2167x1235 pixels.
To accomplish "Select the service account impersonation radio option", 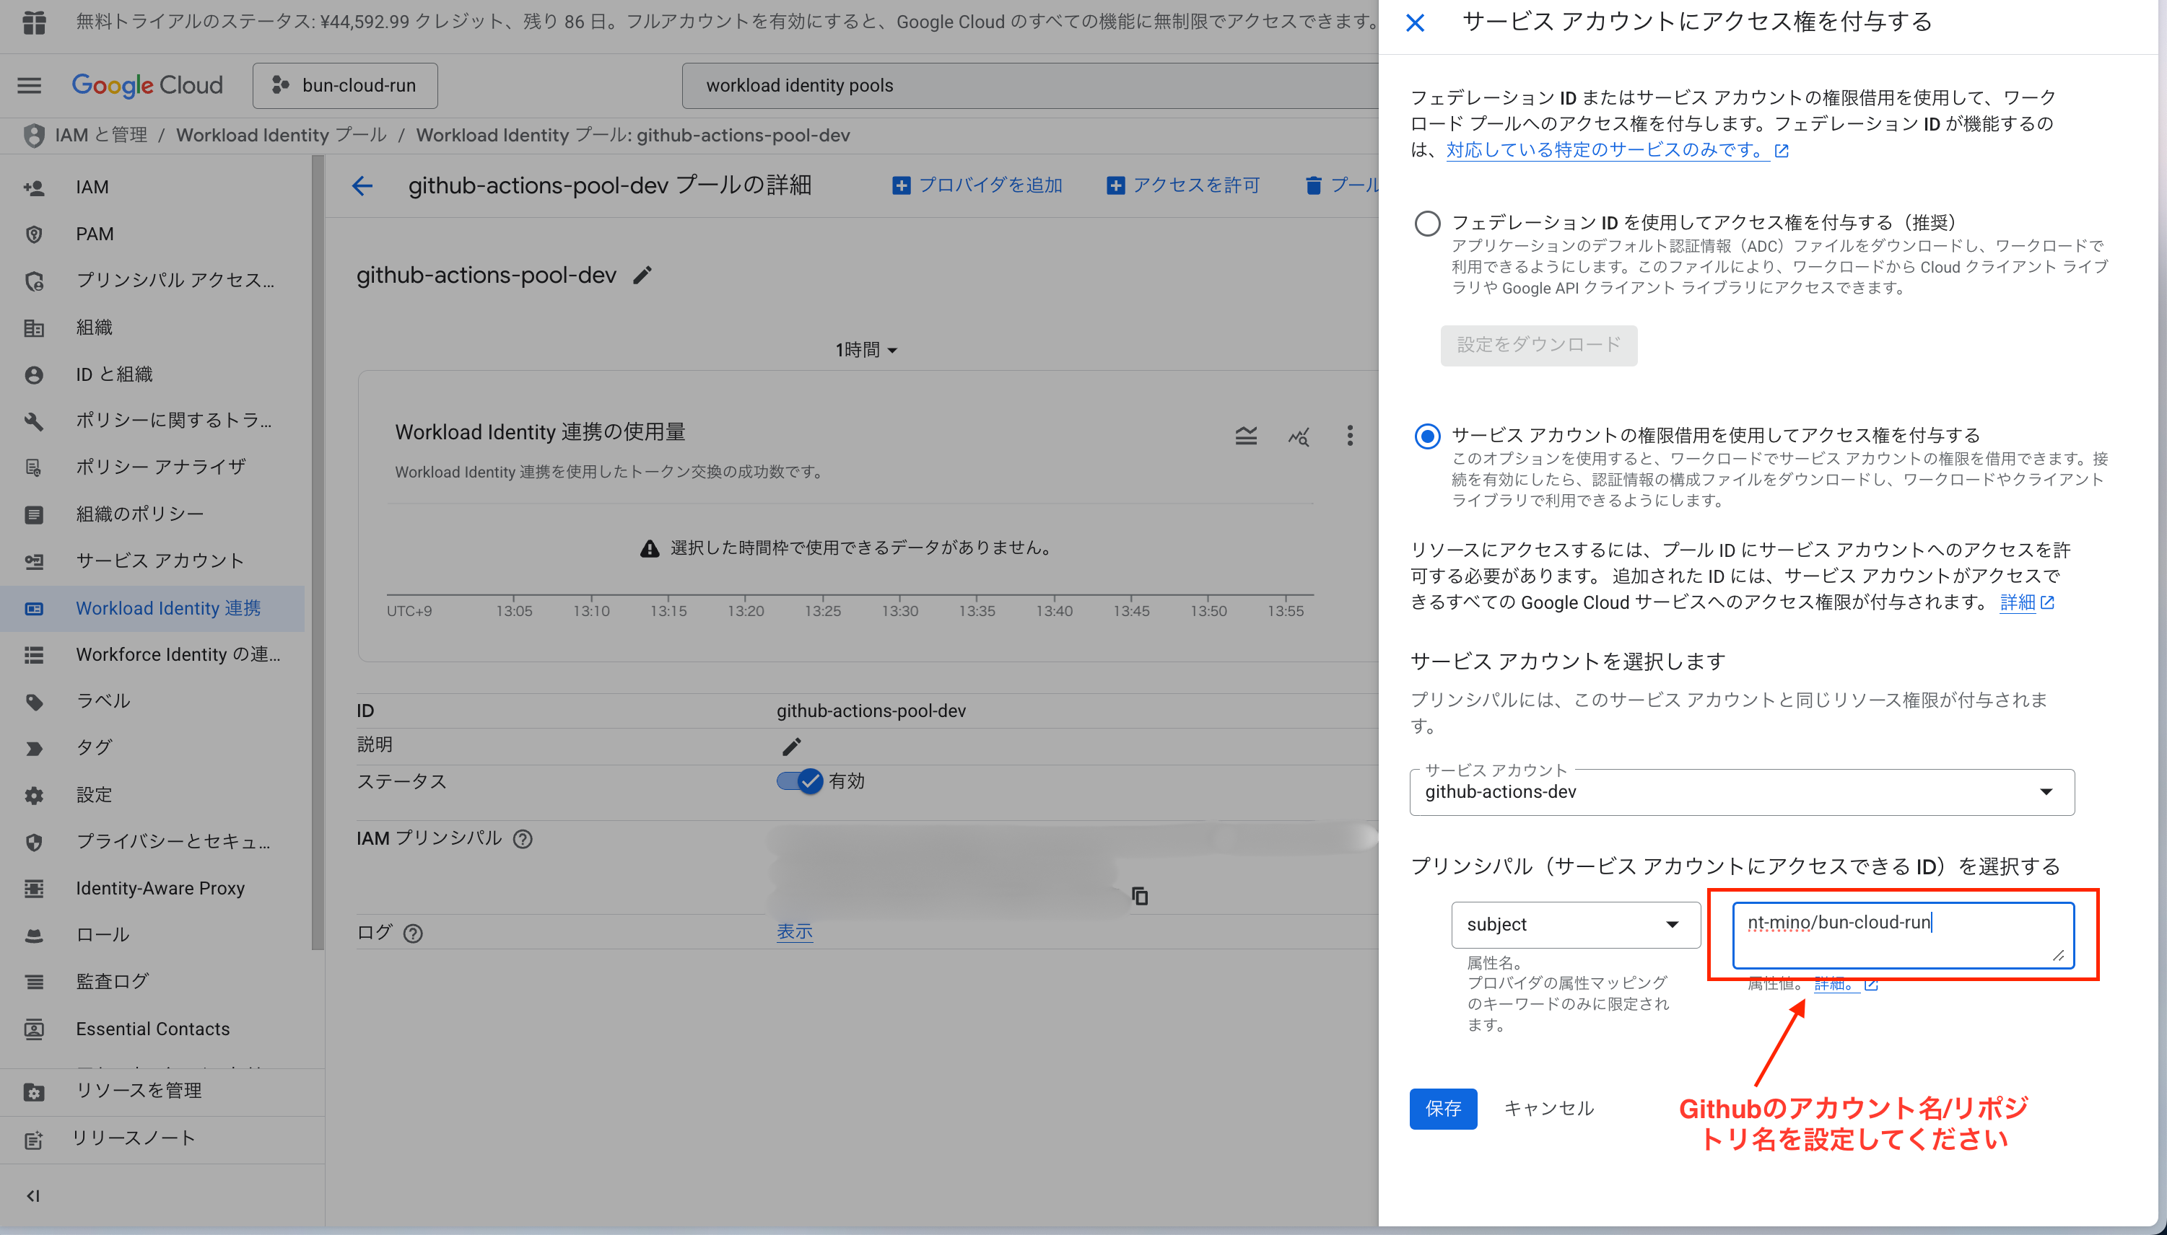I will [1427, 437].
